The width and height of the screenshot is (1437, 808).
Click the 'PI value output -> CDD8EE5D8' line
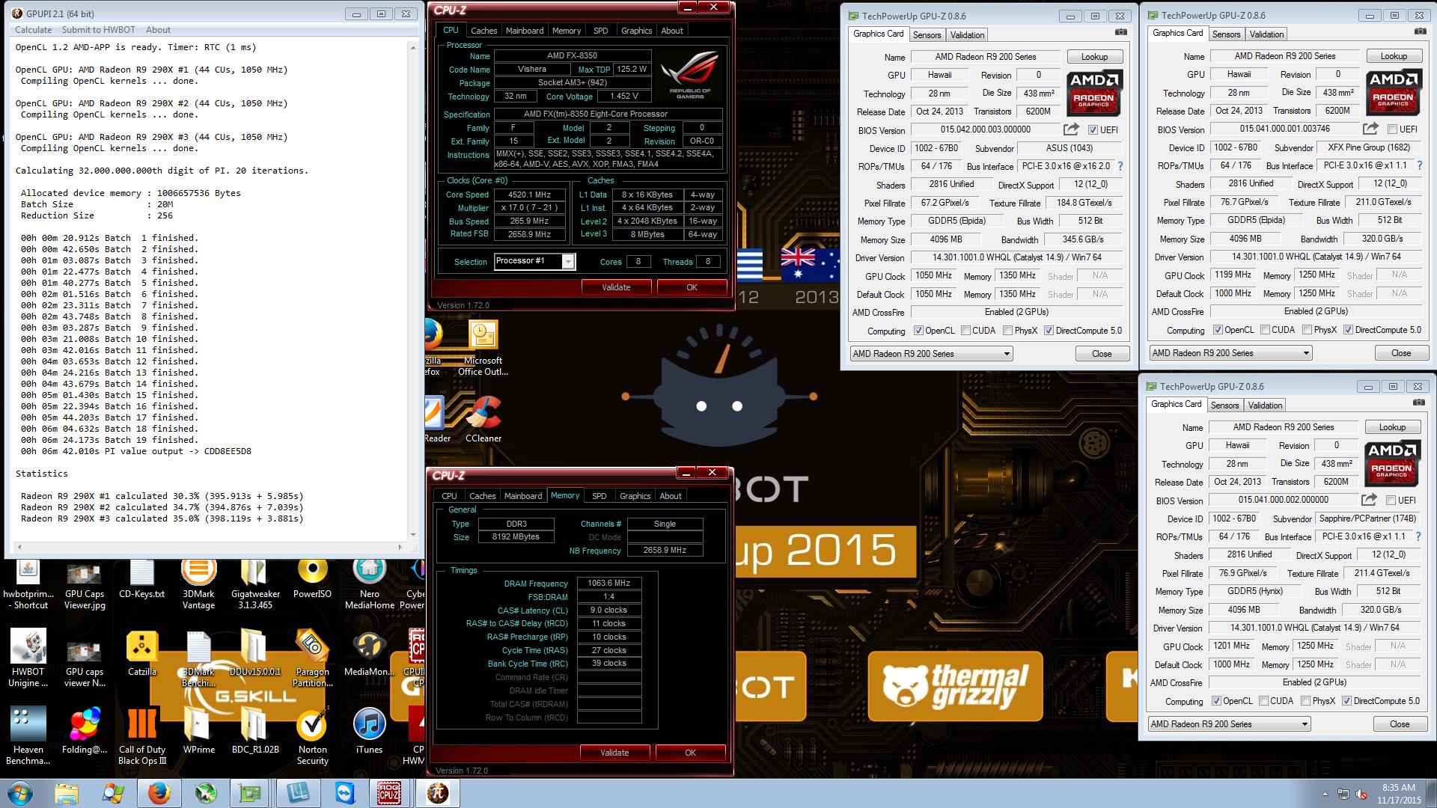pyautogui.click(x=135, y=451)
